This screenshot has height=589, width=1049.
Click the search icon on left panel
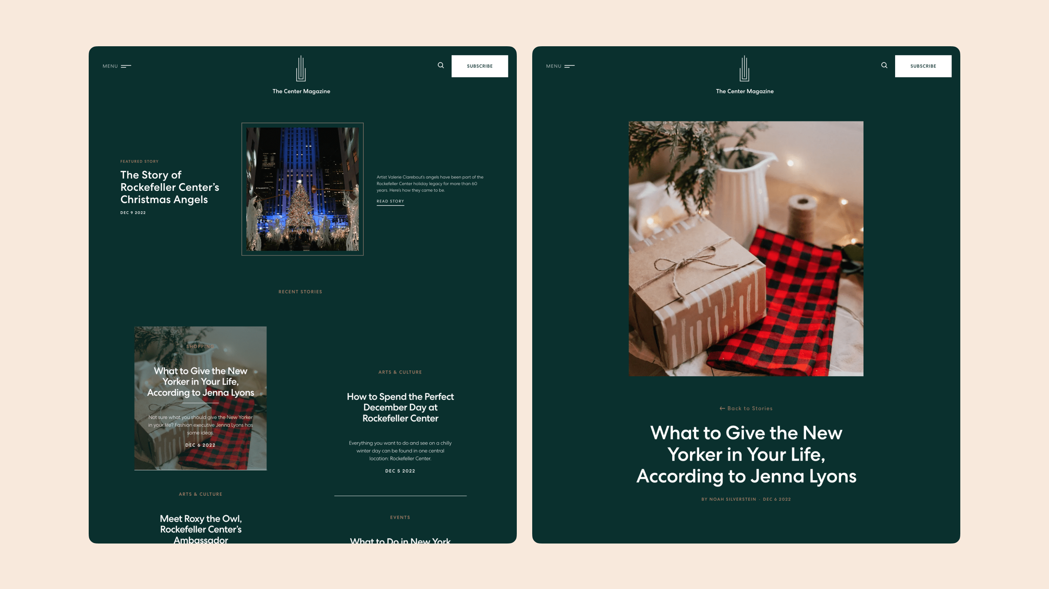pyautogui.click(x=441, y=66)
